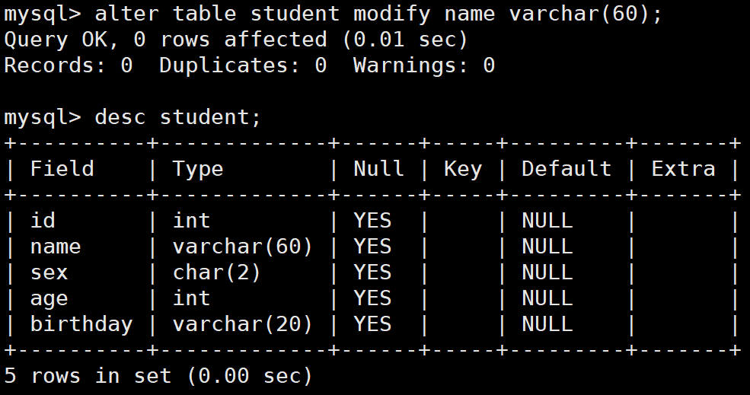This screenshot has width=750, height=395.
Task: Click the Null column header
Action: 379,169
